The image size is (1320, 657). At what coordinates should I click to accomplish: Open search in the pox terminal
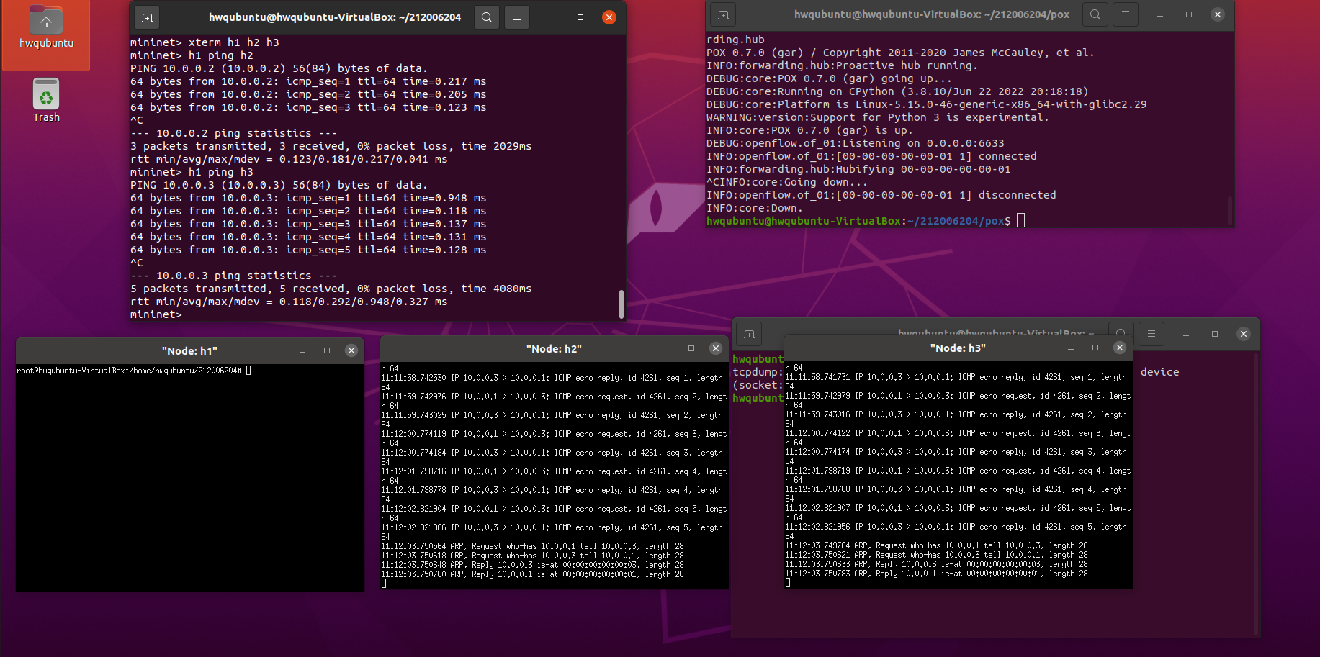point(1095,14)
